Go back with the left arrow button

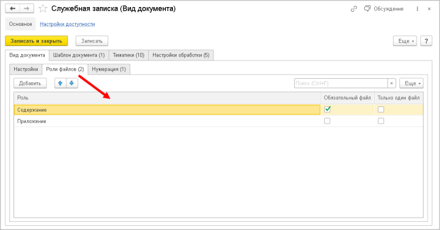(12, 8)
